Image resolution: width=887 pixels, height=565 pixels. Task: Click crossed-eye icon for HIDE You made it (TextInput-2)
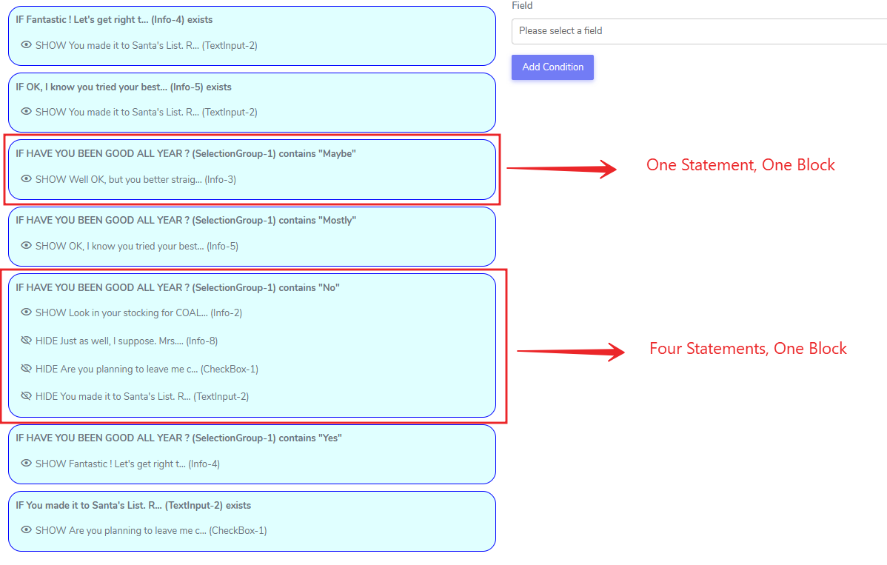27,396
